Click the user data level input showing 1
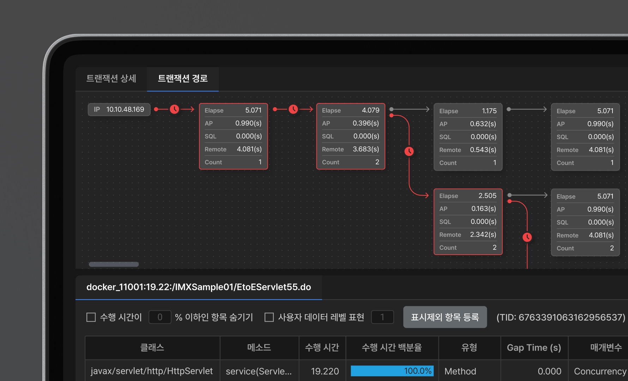Screen dimensions: 628x381 coord(382,317)
